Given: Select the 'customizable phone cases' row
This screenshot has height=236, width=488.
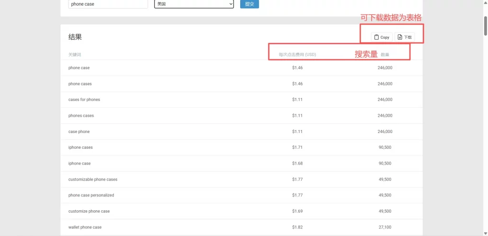Looking at the screenshot, I should 93,180.
